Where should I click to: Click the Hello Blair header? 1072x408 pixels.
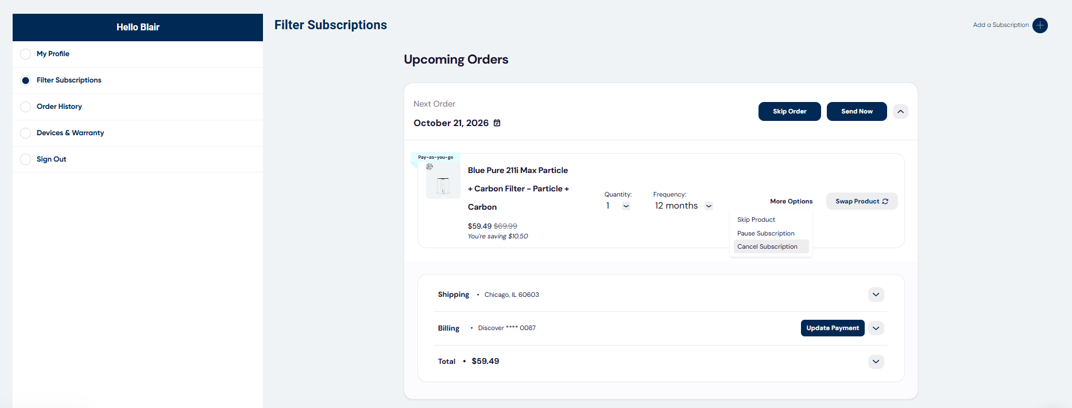coord(138,27)
